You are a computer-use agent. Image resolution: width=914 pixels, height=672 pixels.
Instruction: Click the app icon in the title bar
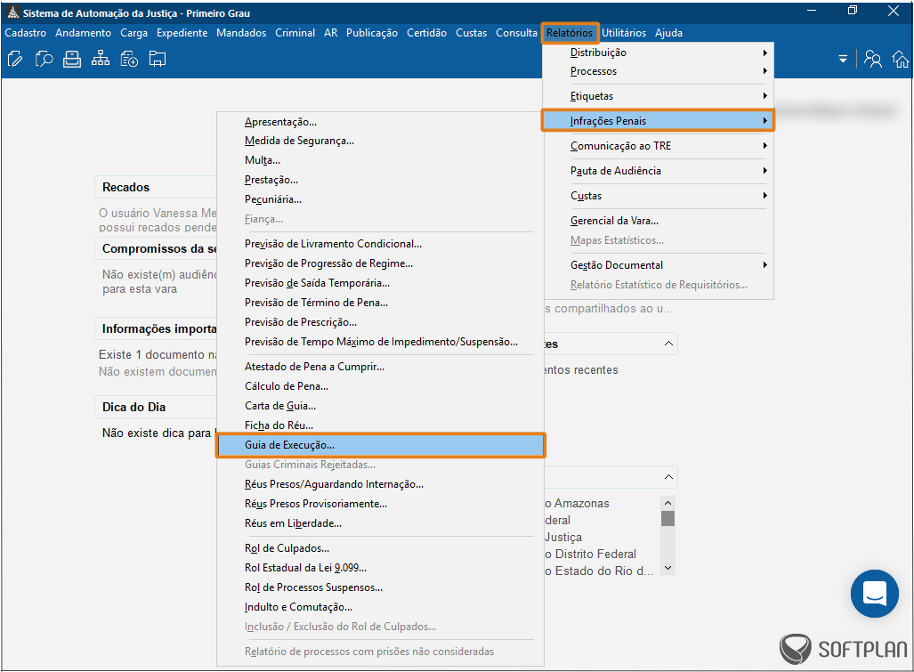(x=12, y=12)
